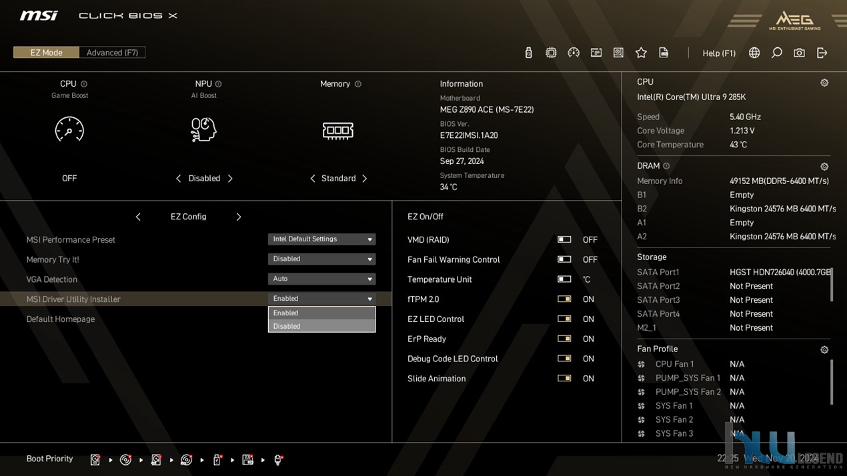Open the Favorites star icon

pos(641,53)
